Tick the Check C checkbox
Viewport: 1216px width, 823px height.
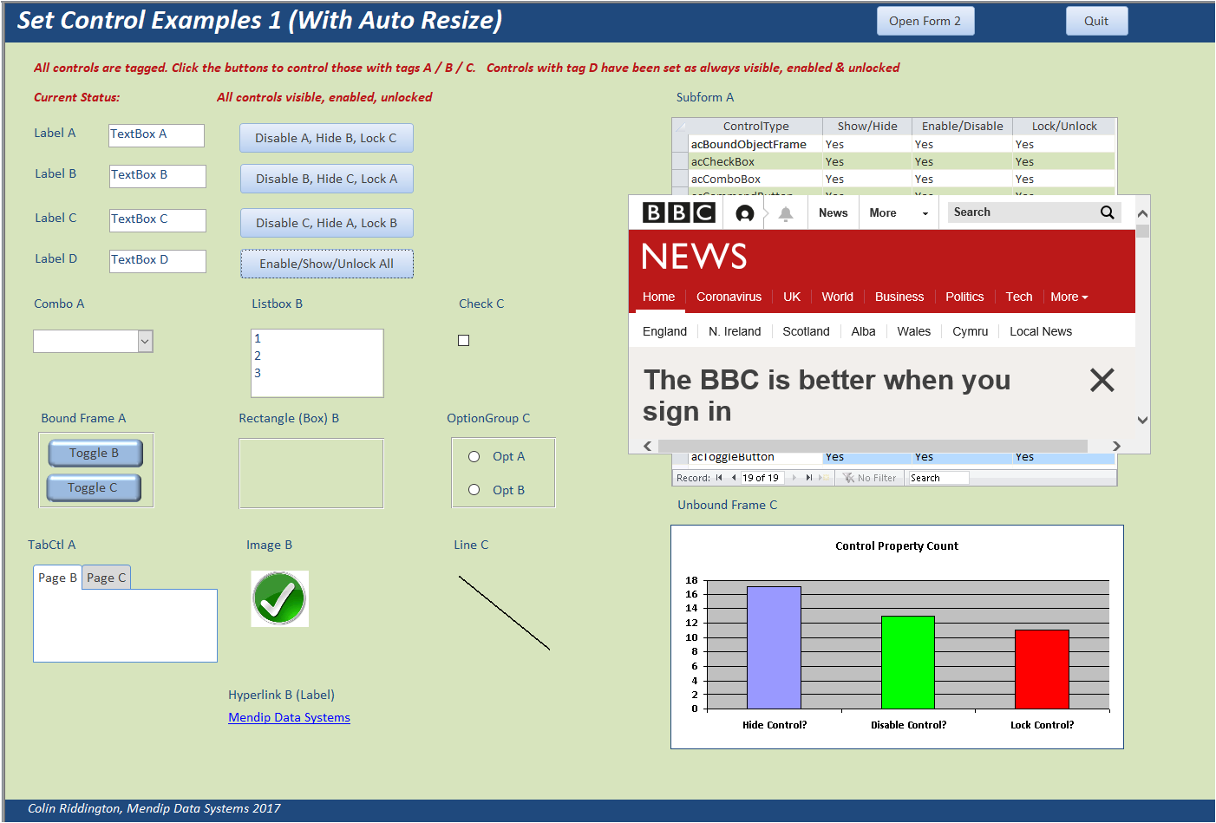click(x=464, y=341)
